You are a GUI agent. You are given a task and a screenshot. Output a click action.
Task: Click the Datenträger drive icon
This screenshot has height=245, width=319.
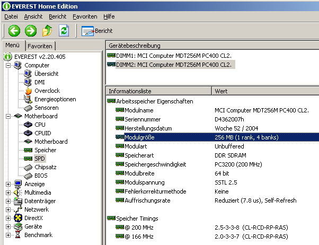point(18,201)
